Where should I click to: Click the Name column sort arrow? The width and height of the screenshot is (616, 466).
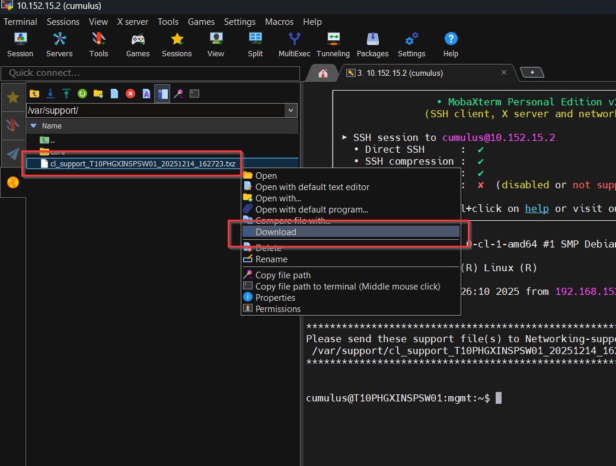pos(34,126)
